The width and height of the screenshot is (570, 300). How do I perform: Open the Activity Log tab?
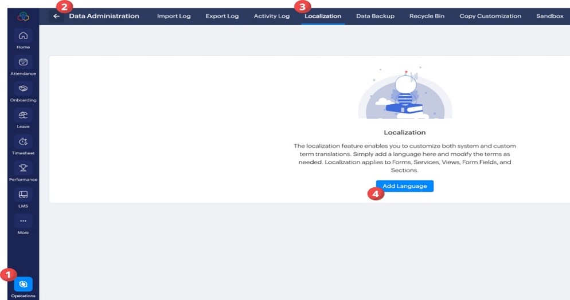pos(271,16)
